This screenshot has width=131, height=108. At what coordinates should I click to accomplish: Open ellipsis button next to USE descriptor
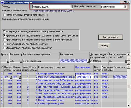(x=21, y=61)
